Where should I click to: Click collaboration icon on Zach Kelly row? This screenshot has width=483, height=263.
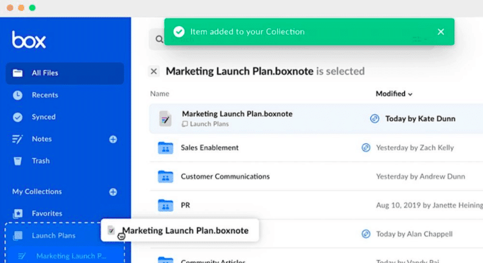point(366,148)
